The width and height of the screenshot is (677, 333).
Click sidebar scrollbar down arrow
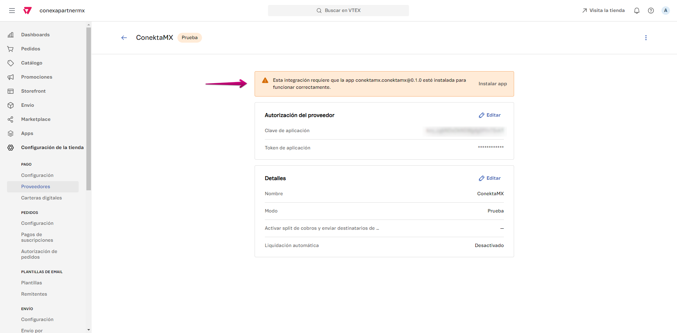(89, 330)
